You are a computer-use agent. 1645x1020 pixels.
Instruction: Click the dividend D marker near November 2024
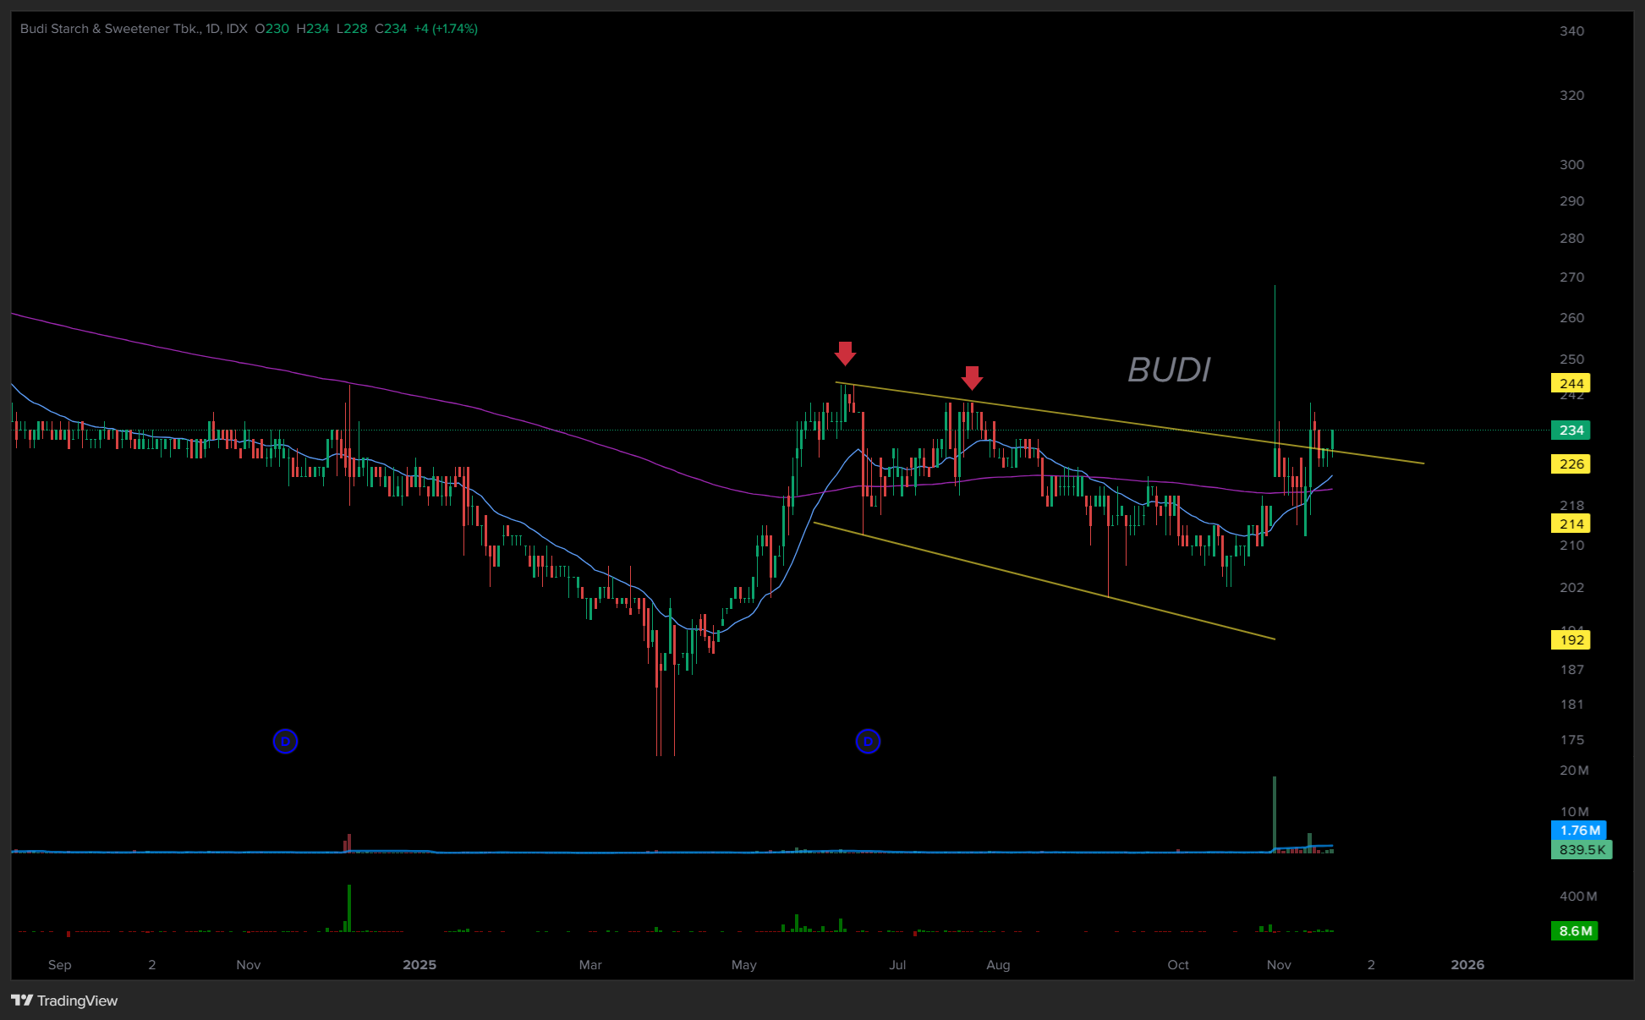285,742
